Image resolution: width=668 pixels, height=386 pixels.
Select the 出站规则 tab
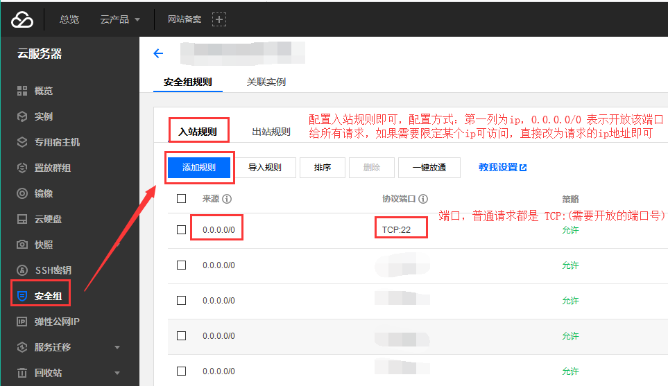(x=271, y=132)
